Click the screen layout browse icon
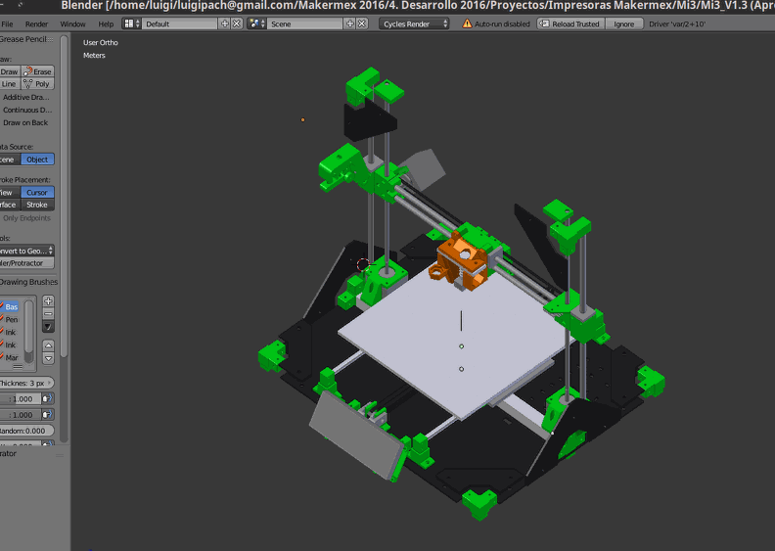The image size is (775, 551). tap(132, 23)
